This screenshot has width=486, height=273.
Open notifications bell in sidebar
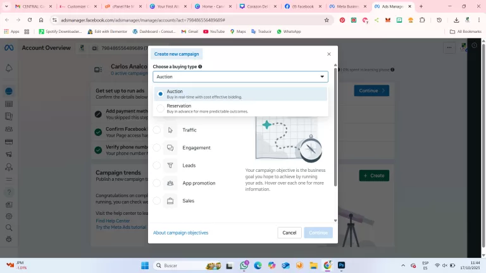pos(9,68)
